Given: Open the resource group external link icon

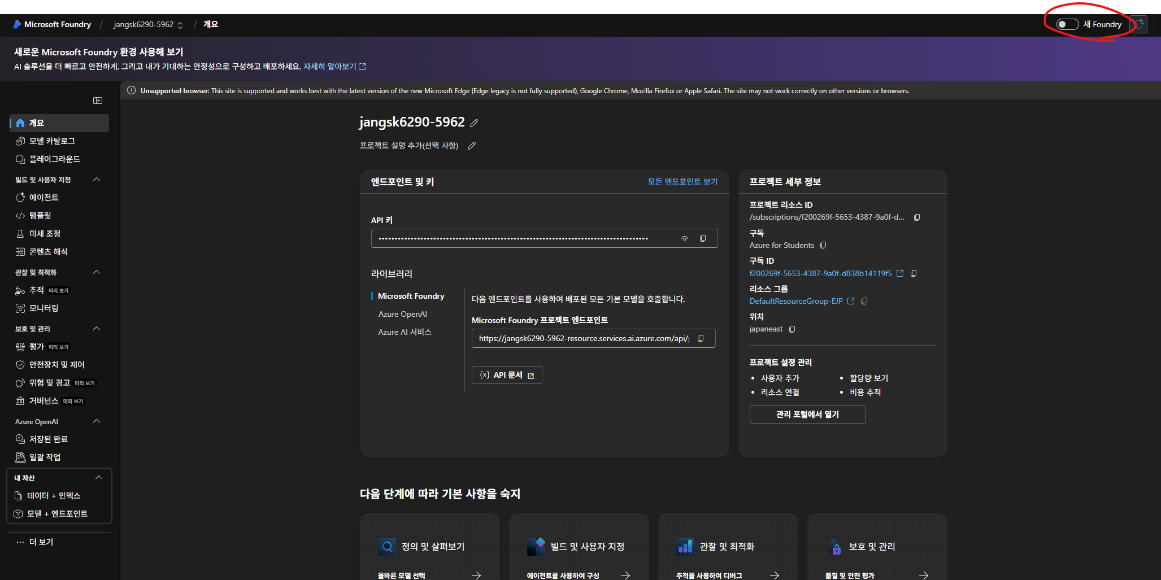Looking at the screenshot, I should click(851, 301).
